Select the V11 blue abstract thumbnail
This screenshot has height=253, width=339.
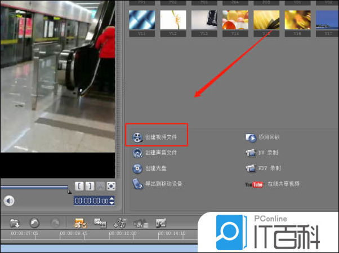point(142,20)
